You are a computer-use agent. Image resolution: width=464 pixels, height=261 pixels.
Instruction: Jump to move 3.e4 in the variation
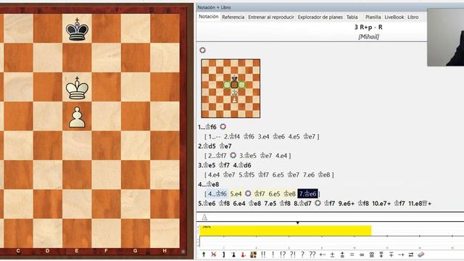coord(263,137)
